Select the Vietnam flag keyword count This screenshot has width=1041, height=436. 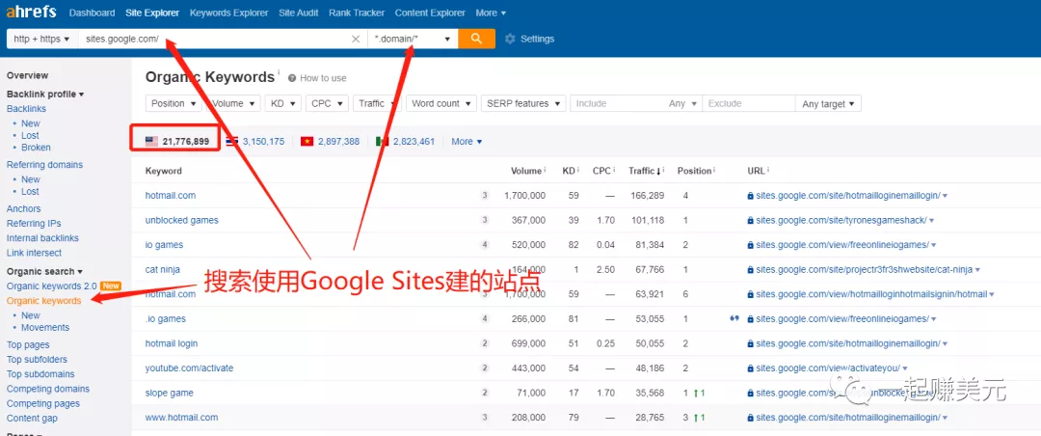[x=330, y=141]
